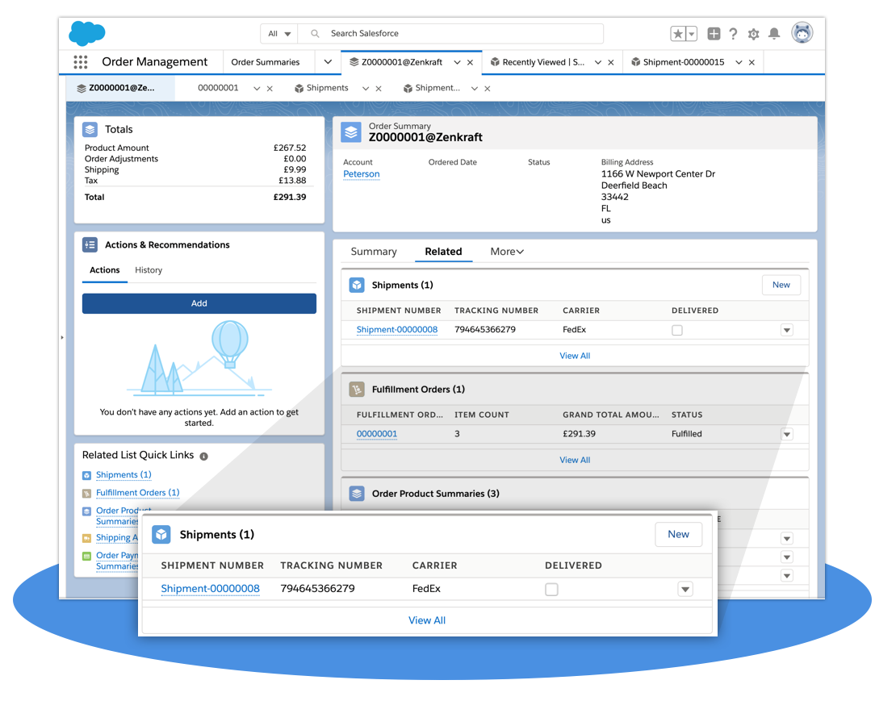The height and width of the screenshot is (701, 896).
Task: Close the Z0000001@Zenkraft workspace tab
Action: coord(471,63)
